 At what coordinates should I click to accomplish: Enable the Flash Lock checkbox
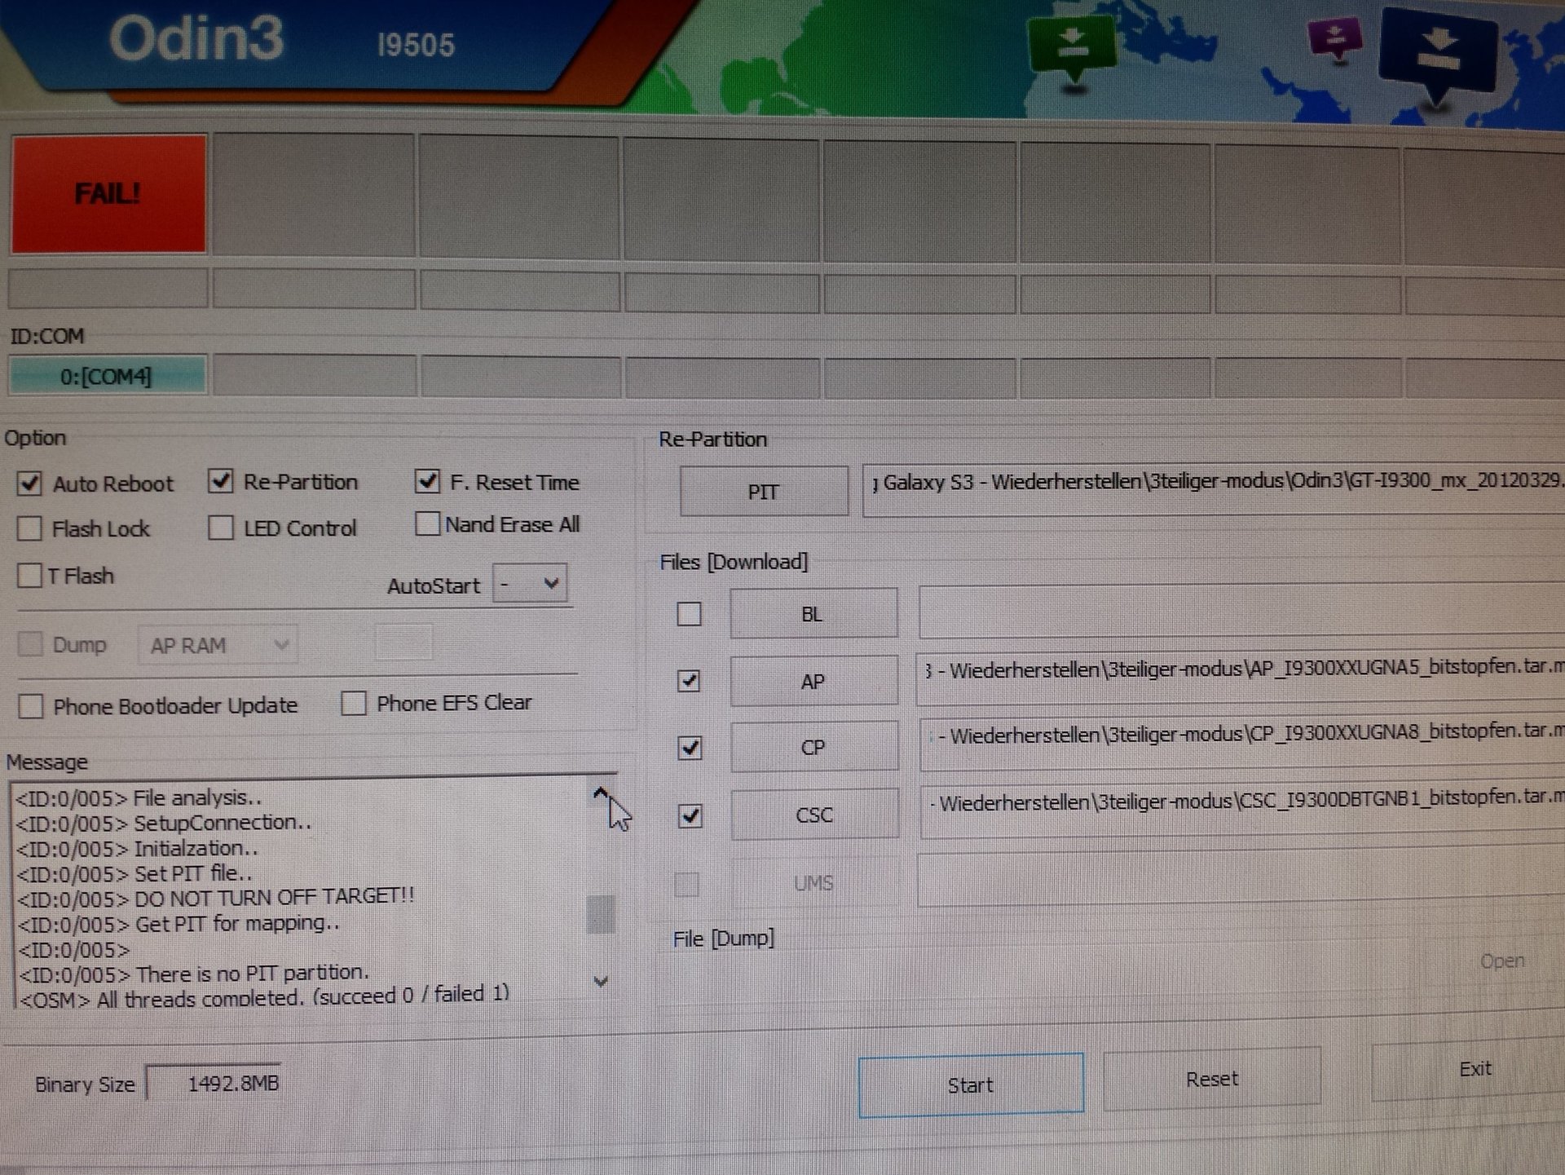pos(29,528)
